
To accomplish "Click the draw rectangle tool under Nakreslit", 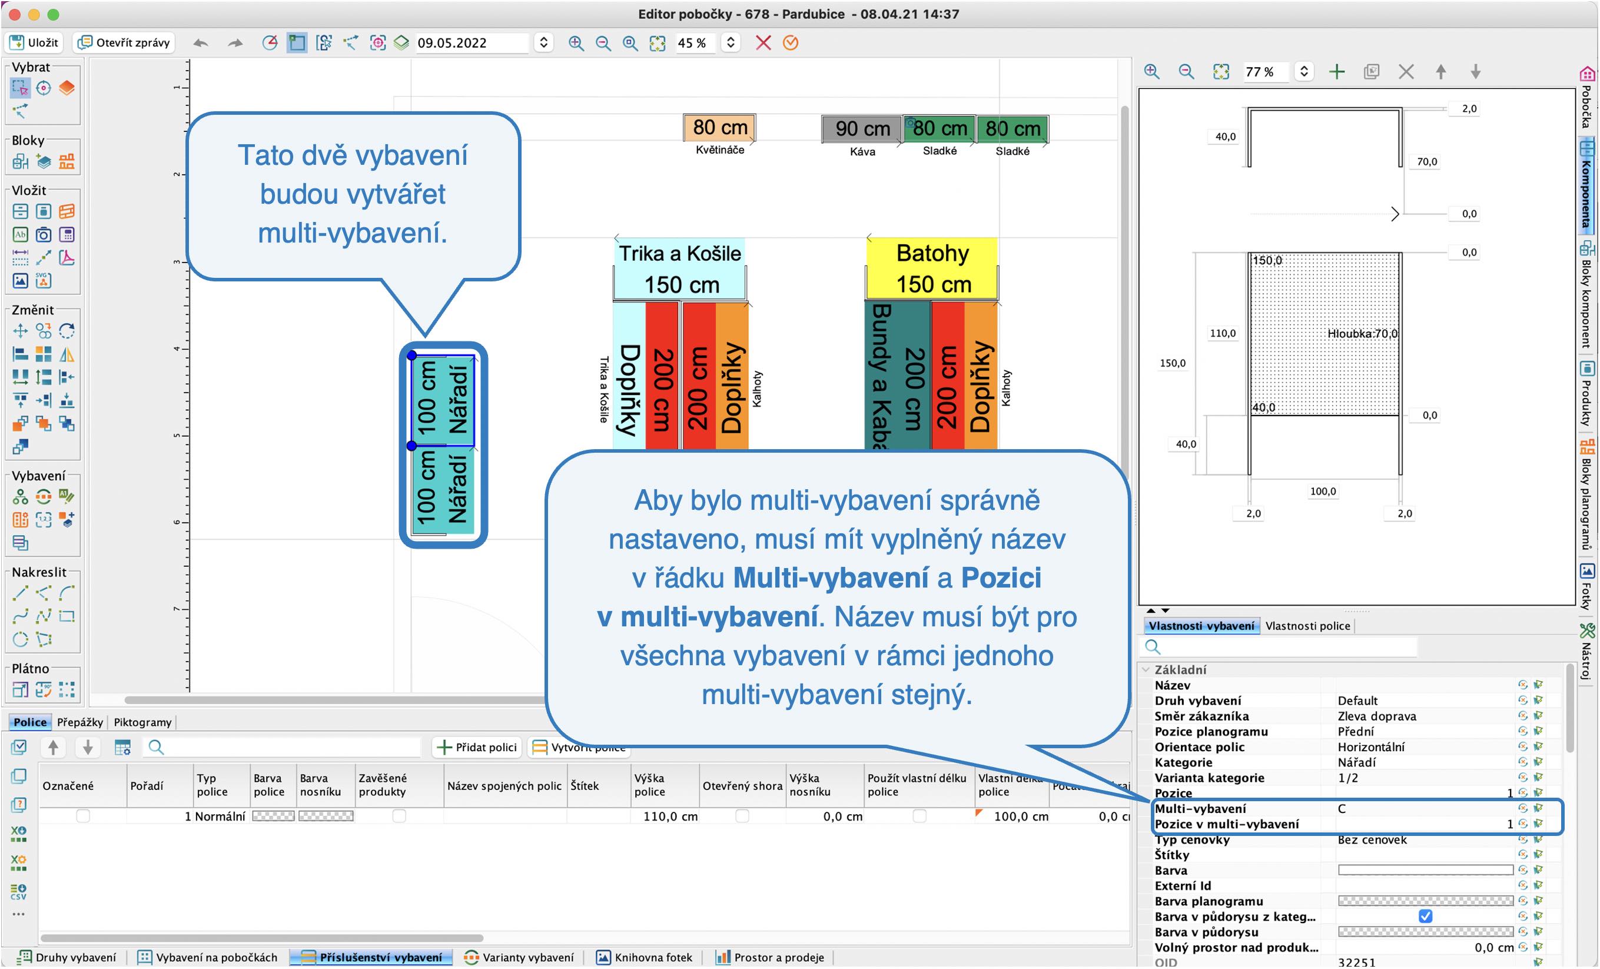I will 67,616.
